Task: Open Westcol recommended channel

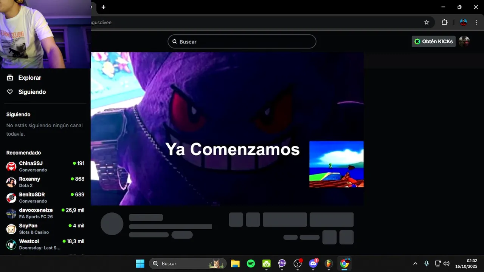Action: (45, 244)
